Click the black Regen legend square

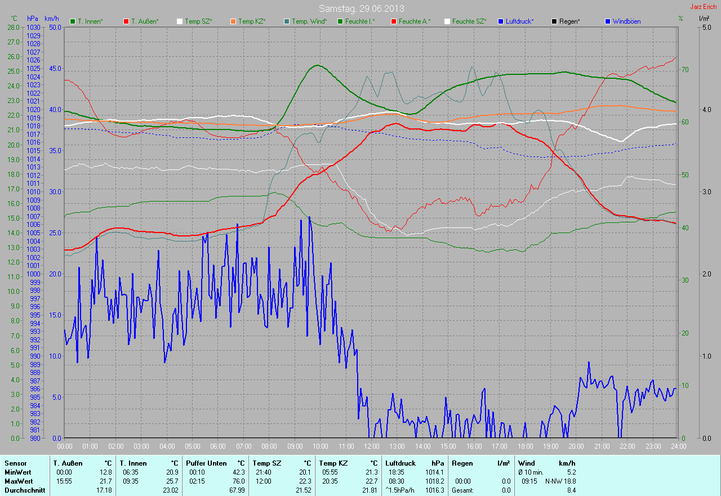click(554, 21)
